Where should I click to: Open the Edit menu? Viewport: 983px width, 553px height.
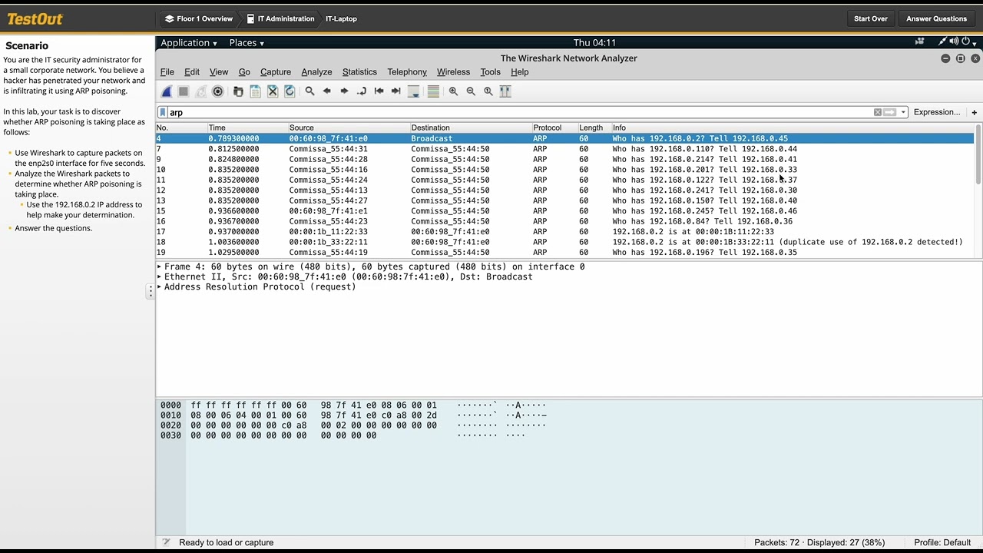tap(192, 72)
